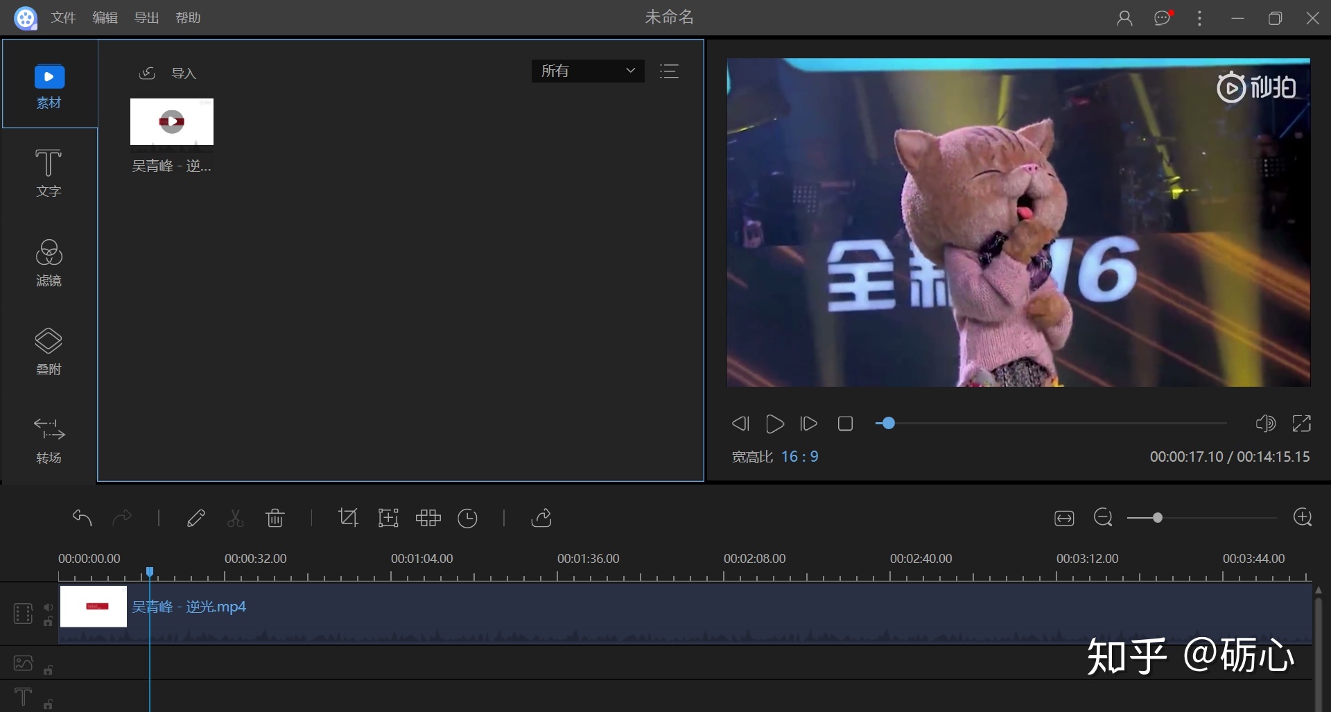
Task: Undo the last action
Action: tap(82, 518)
